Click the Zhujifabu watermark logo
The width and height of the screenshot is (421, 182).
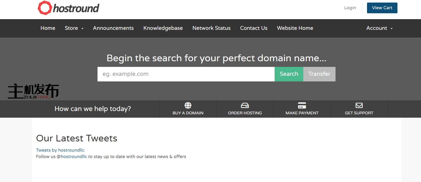[x=33, y=91]
